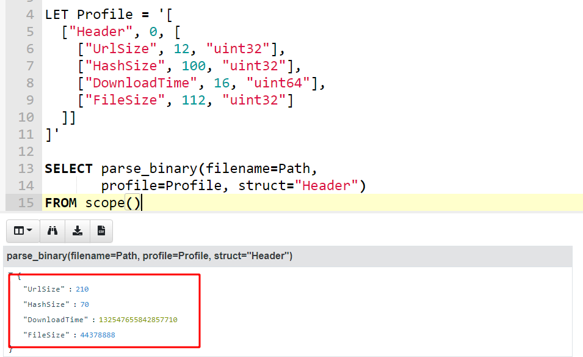Click the SELECT keyword in the editor
Viewport: 583px width, 357px height.
(68, 169)
